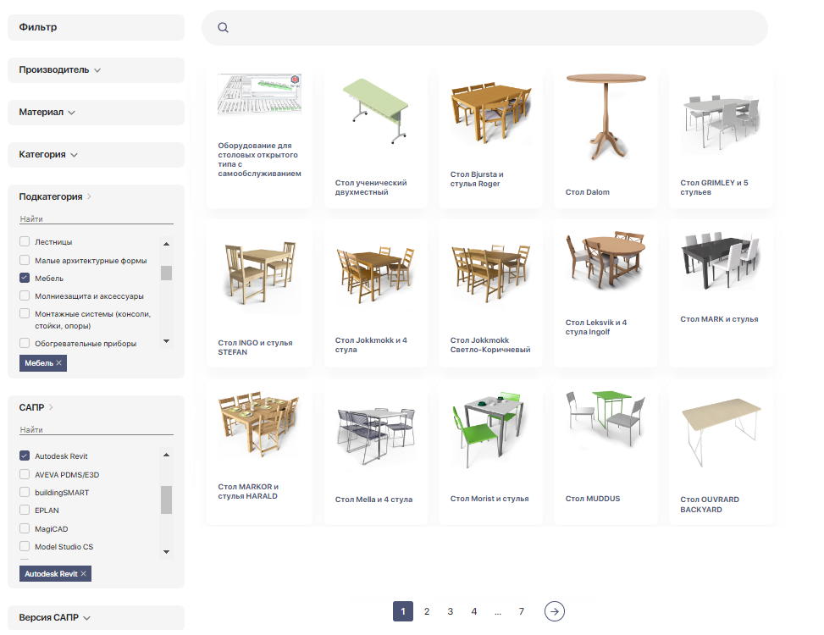Check AVEVA PDMS/E3D

tap(25, 474)
